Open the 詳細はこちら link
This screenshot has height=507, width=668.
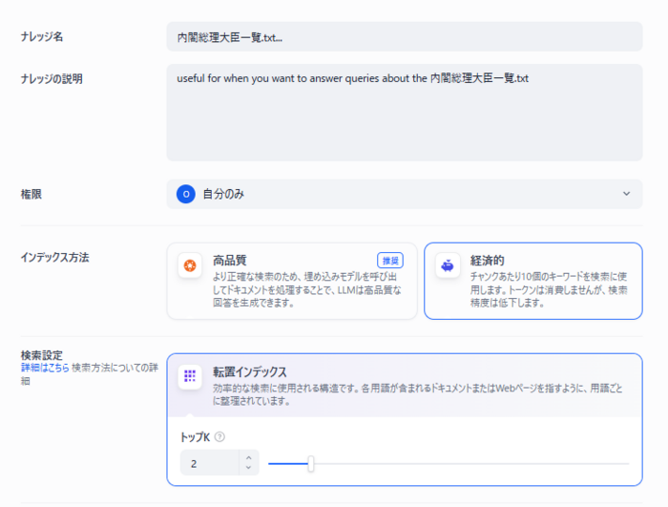pyautogui.click(x=45, y=368)
